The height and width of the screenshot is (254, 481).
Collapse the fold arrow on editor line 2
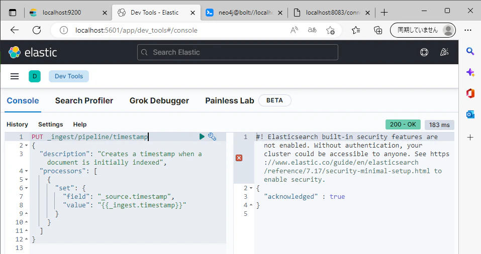26,145
